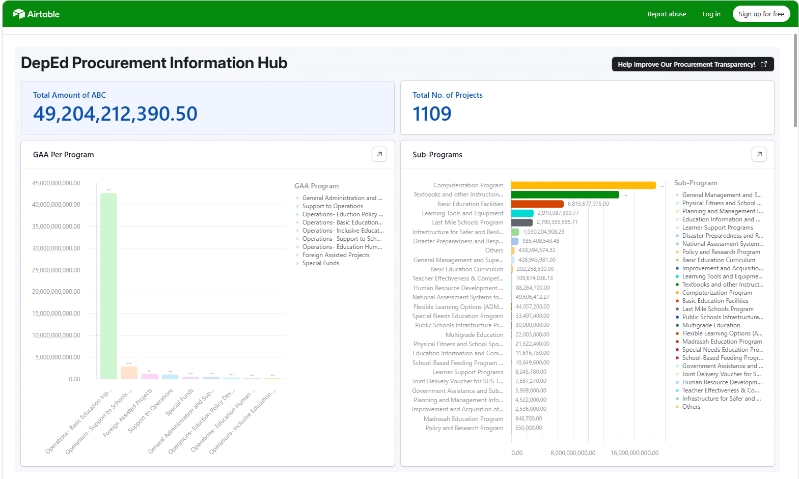799x479 pixels.
Task: Toggle Last Mile Schools Program legend entry
Action: pos(714,309)
